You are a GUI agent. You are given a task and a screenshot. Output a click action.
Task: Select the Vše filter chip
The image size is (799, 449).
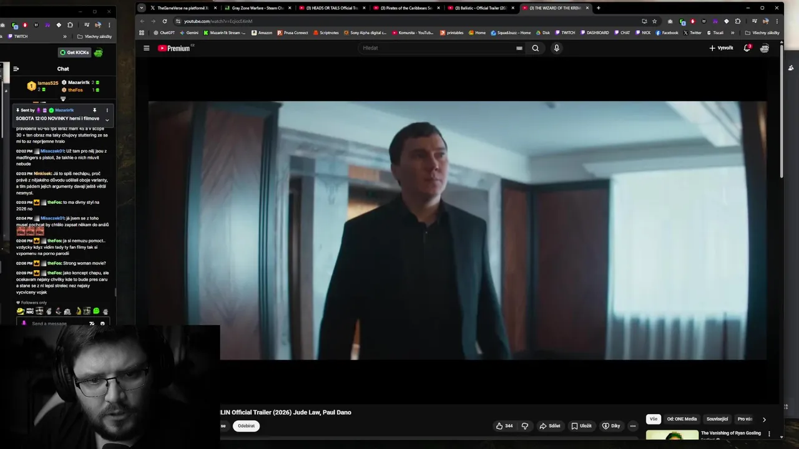[653, 419]
